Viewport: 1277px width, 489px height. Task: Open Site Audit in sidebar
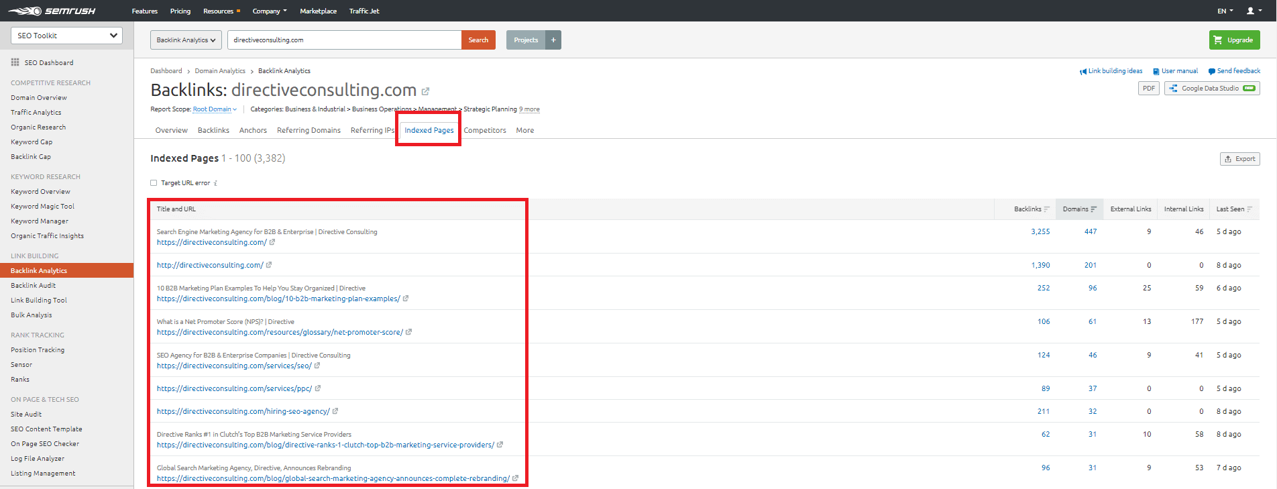[26, 415]
